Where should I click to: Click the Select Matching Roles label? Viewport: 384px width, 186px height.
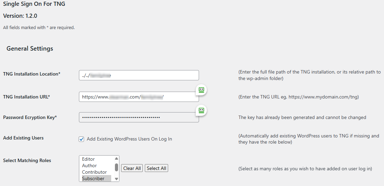pyautogui.click(x=27, y=160)
